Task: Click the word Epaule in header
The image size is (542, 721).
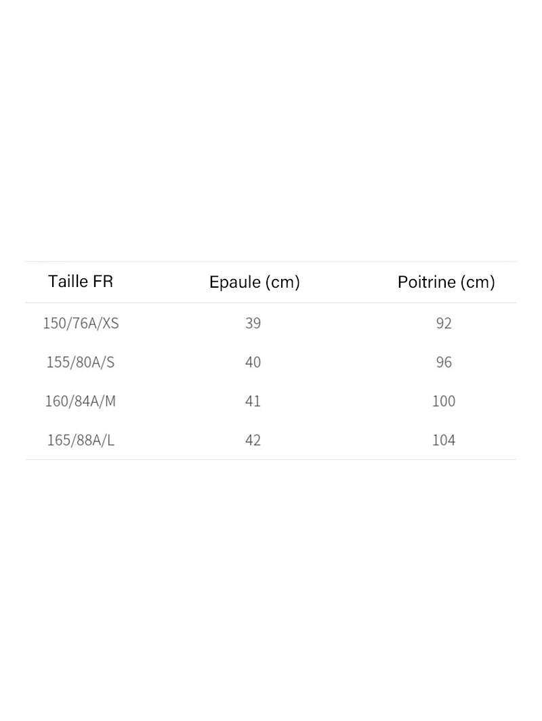Action: click(235, 282)
